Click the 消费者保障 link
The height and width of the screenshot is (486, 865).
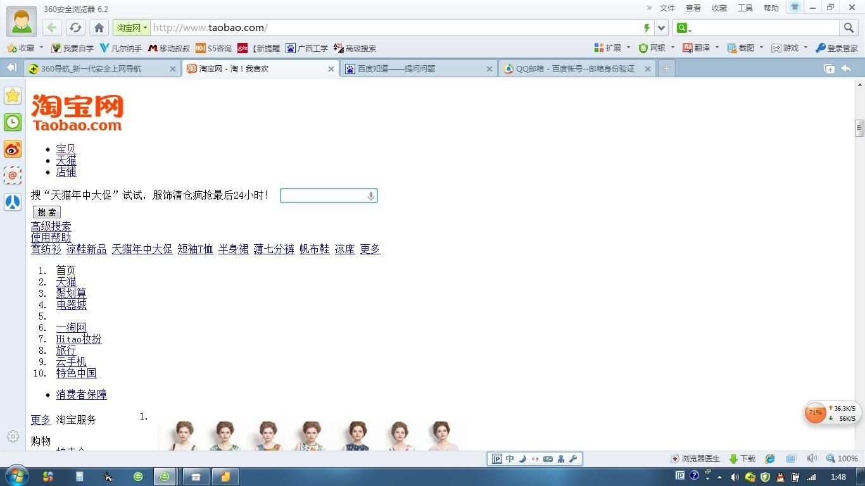(x=82, y=394)
